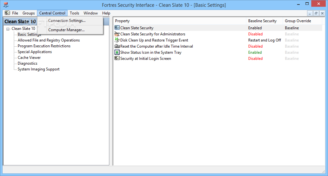Open the Tools menu

(x=75, y=13)
